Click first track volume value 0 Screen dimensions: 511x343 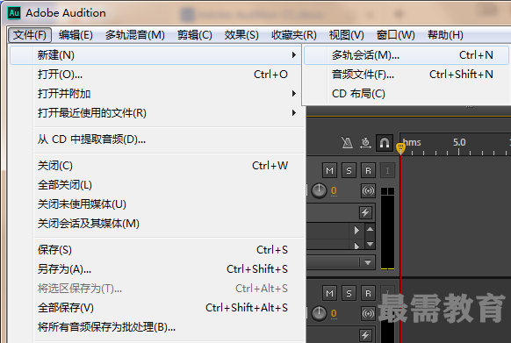334,191
